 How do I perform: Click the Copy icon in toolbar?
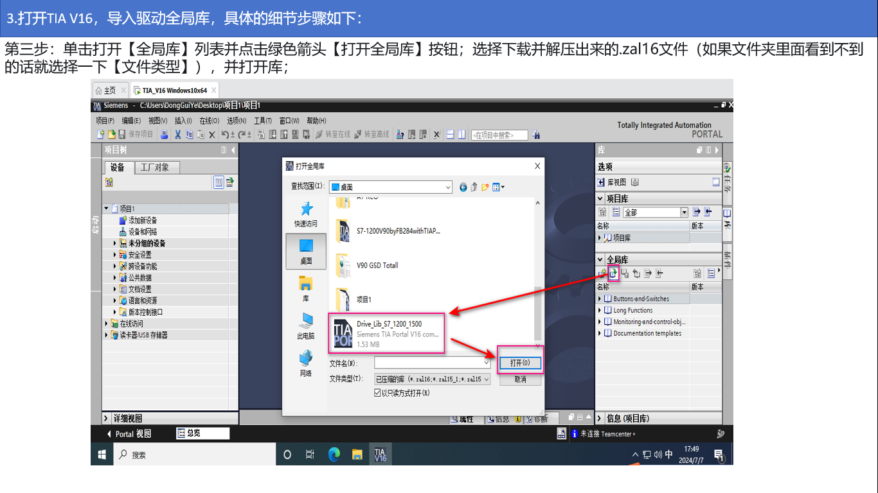189,135
